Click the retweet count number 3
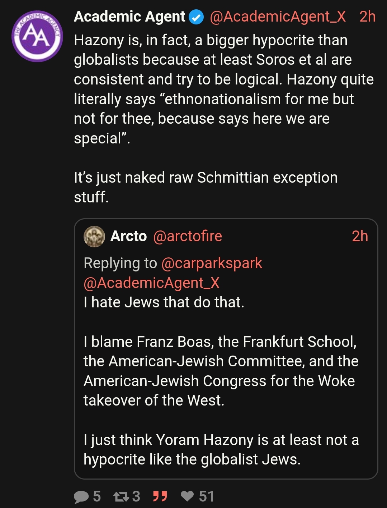The height and width of the screenshot is (508, 387). click(x=136, y=496)
